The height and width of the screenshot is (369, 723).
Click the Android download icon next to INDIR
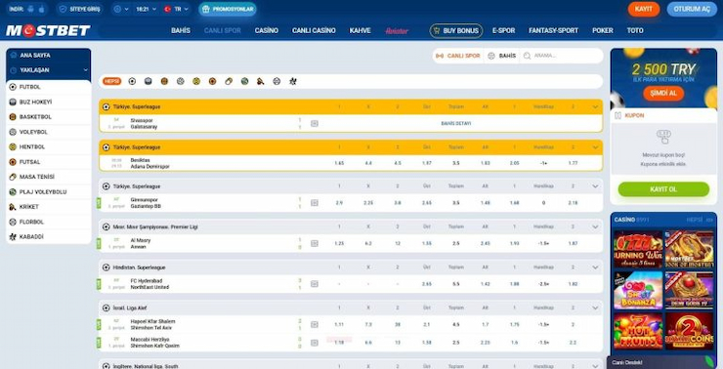[x=30, y=9]
